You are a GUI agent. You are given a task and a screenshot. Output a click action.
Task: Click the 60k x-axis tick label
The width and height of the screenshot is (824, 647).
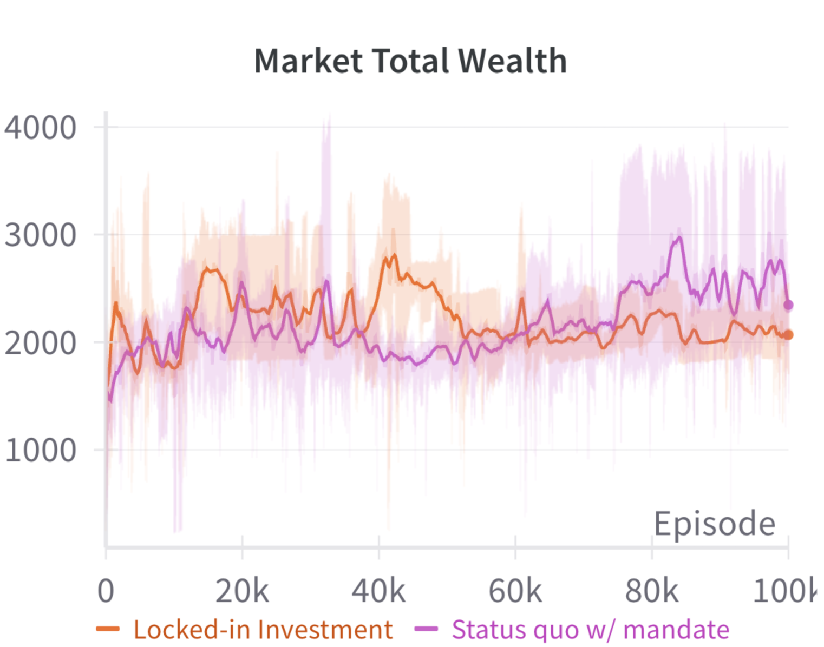pos(515,591)
